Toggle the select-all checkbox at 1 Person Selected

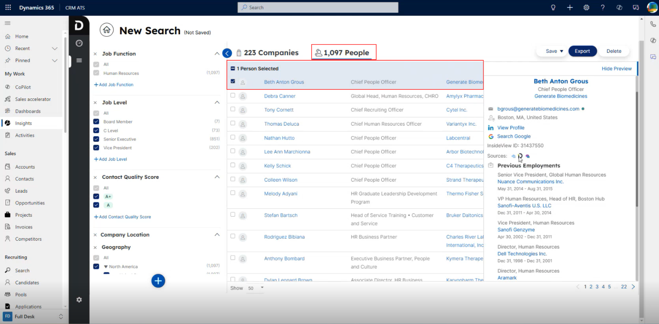233,68
